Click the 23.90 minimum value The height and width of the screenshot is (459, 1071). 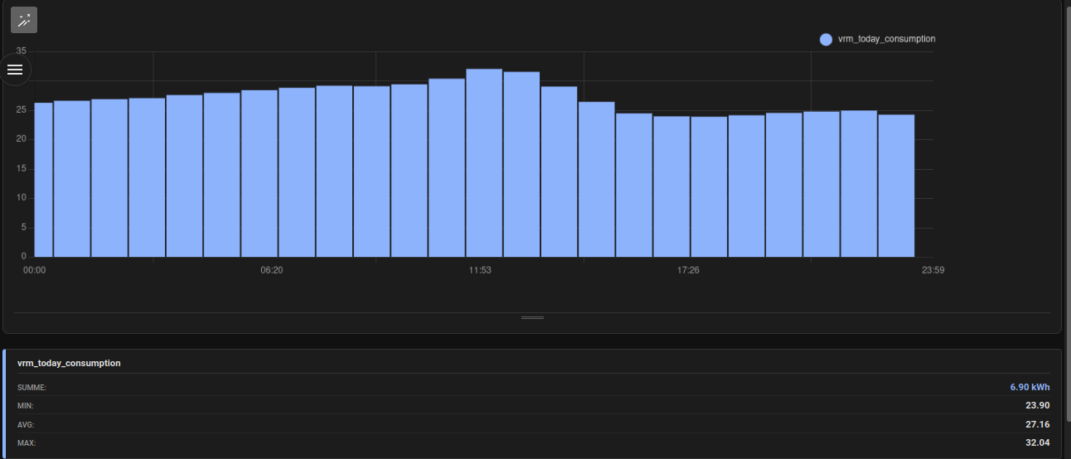[1038, 405]
